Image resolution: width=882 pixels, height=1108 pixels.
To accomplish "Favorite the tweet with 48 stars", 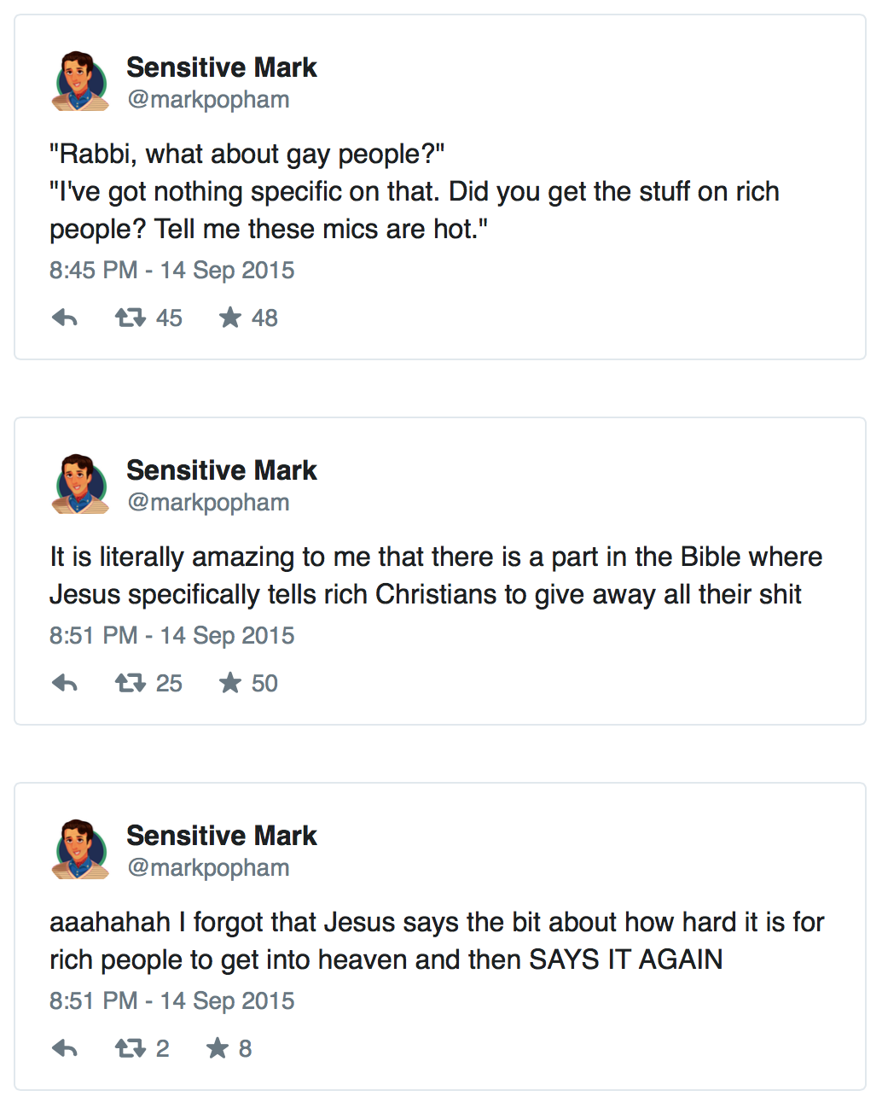I will (x=230, y=318).
